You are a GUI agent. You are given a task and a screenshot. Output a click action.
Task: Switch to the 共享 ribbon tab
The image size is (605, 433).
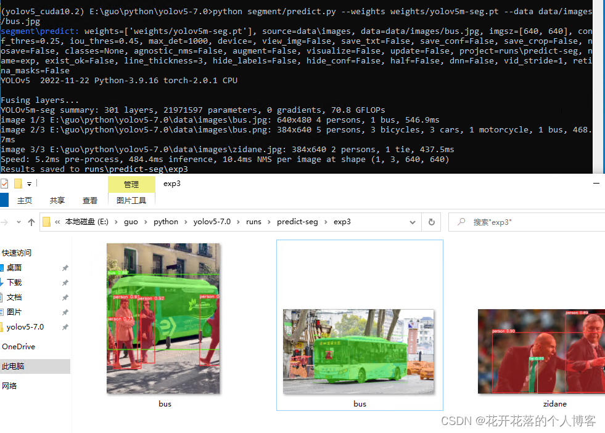57,201
